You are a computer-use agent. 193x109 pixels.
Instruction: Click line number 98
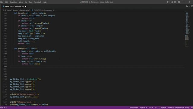click(x=5, y=48)
